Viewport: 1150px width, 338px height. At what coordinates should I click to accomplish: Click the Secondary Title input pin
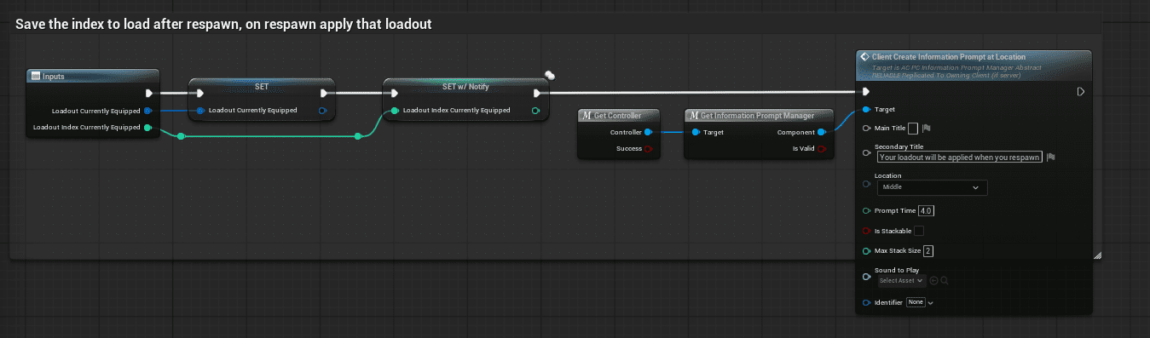coord(867,152)
